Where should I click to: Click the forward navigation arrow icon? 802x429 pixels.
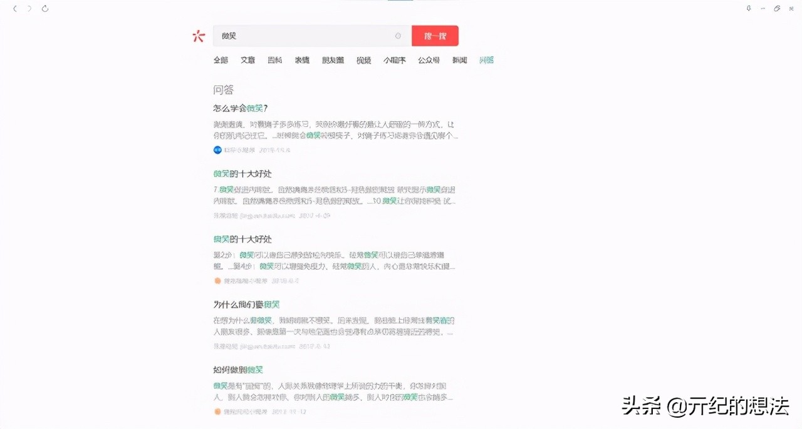pos(28,8)
